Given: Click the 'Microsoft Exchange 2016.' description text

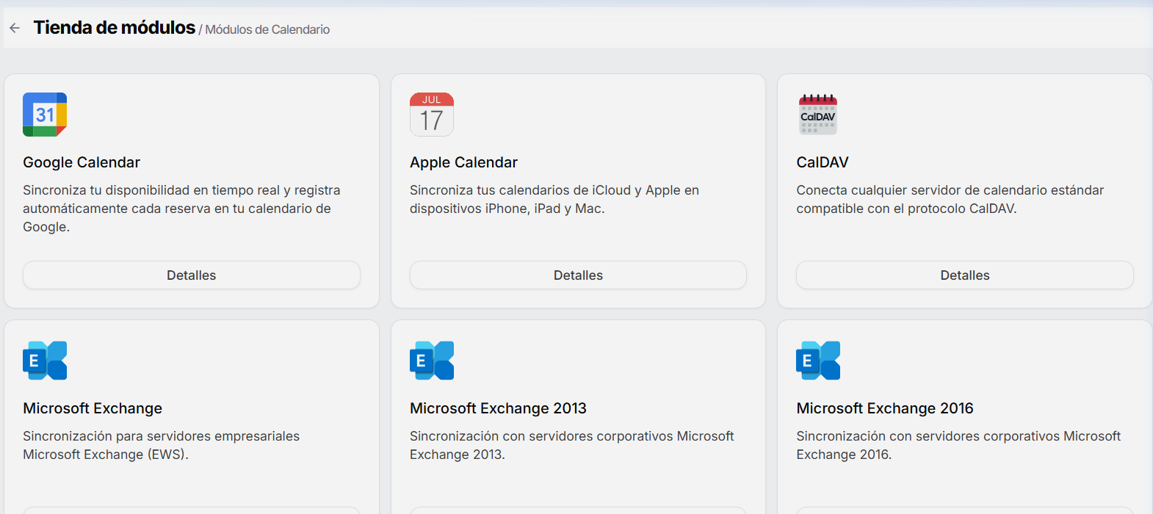Looking at the screenshot, I should (958, 445).
